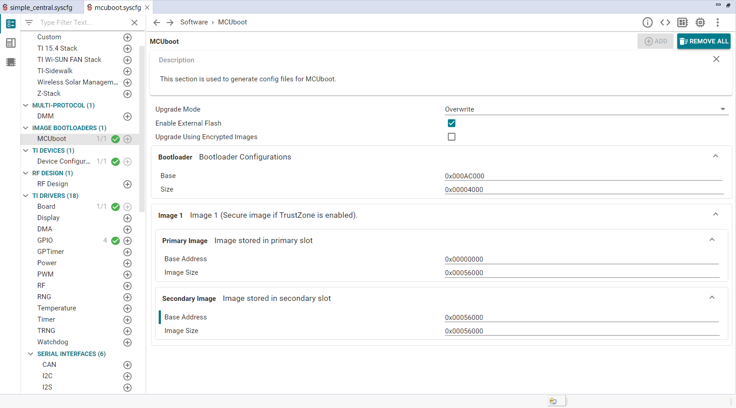
Task: Show module info using the circled i icon
Action: (647, 23)
